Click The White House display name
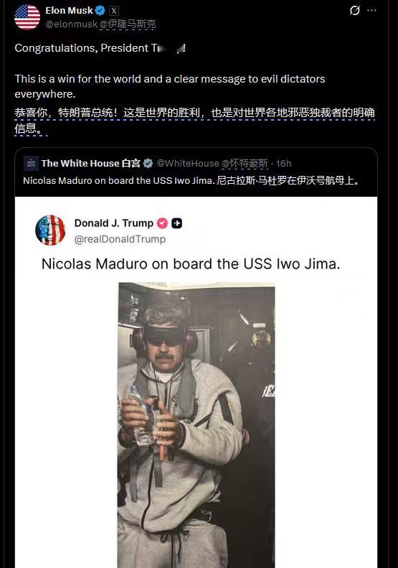This screenshot has height=568, width=398. click(80, 164)
